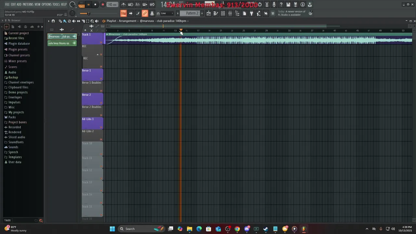Open the HELP menu
416x234 pixels.
(64, 5)
